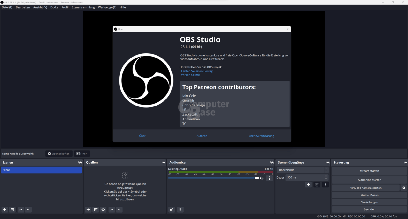Screen dimensions: 408x219
Task: Delete the scene using the trash icon
Action: point(12,209)
